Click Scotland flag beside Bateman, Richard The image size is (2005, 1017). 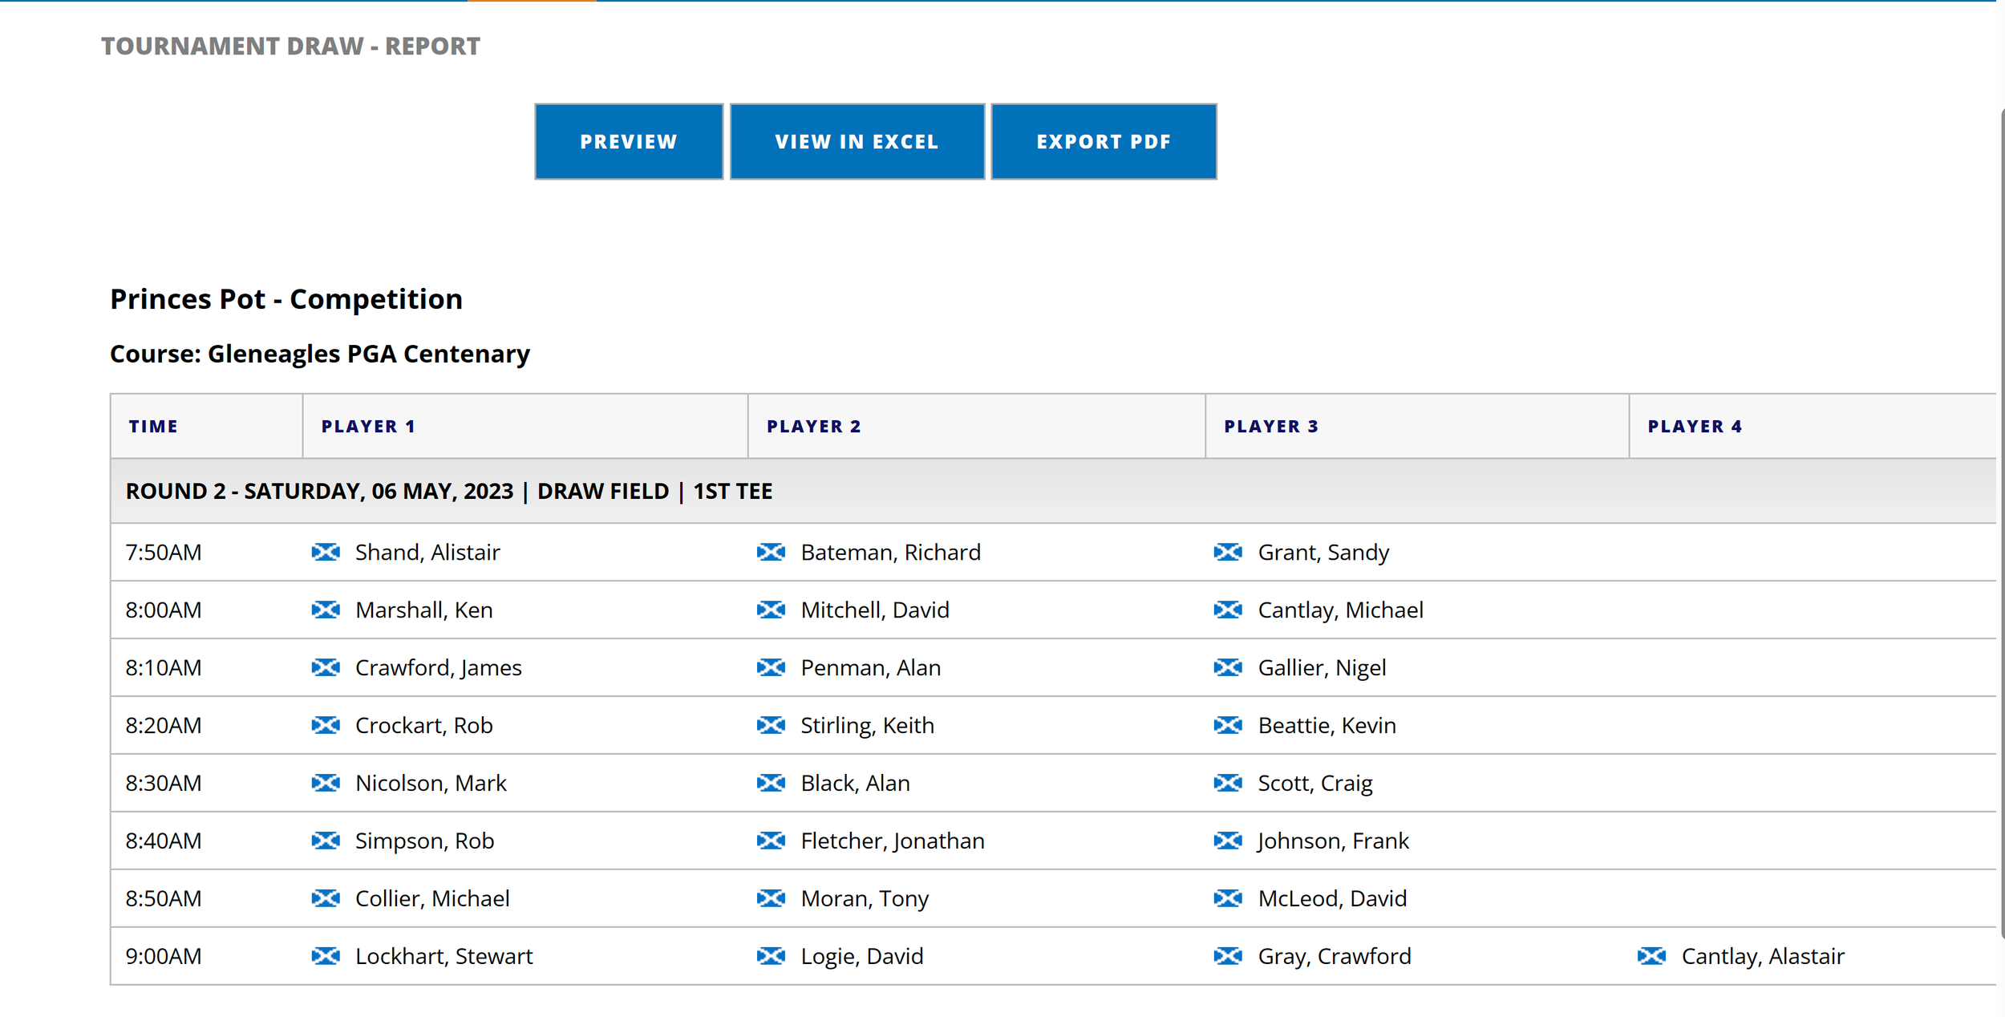[771, 552]
